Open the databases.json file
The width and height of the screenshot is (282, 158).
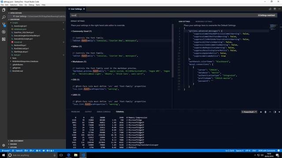click(20, 29)
